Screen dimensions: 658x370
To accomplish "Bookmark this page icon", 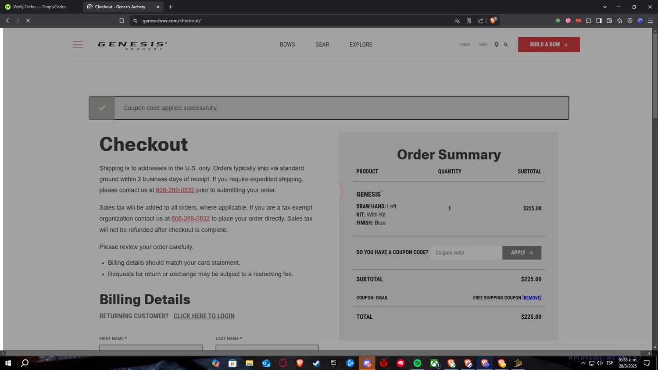I will pyautogui.click(x=122, y=21).
